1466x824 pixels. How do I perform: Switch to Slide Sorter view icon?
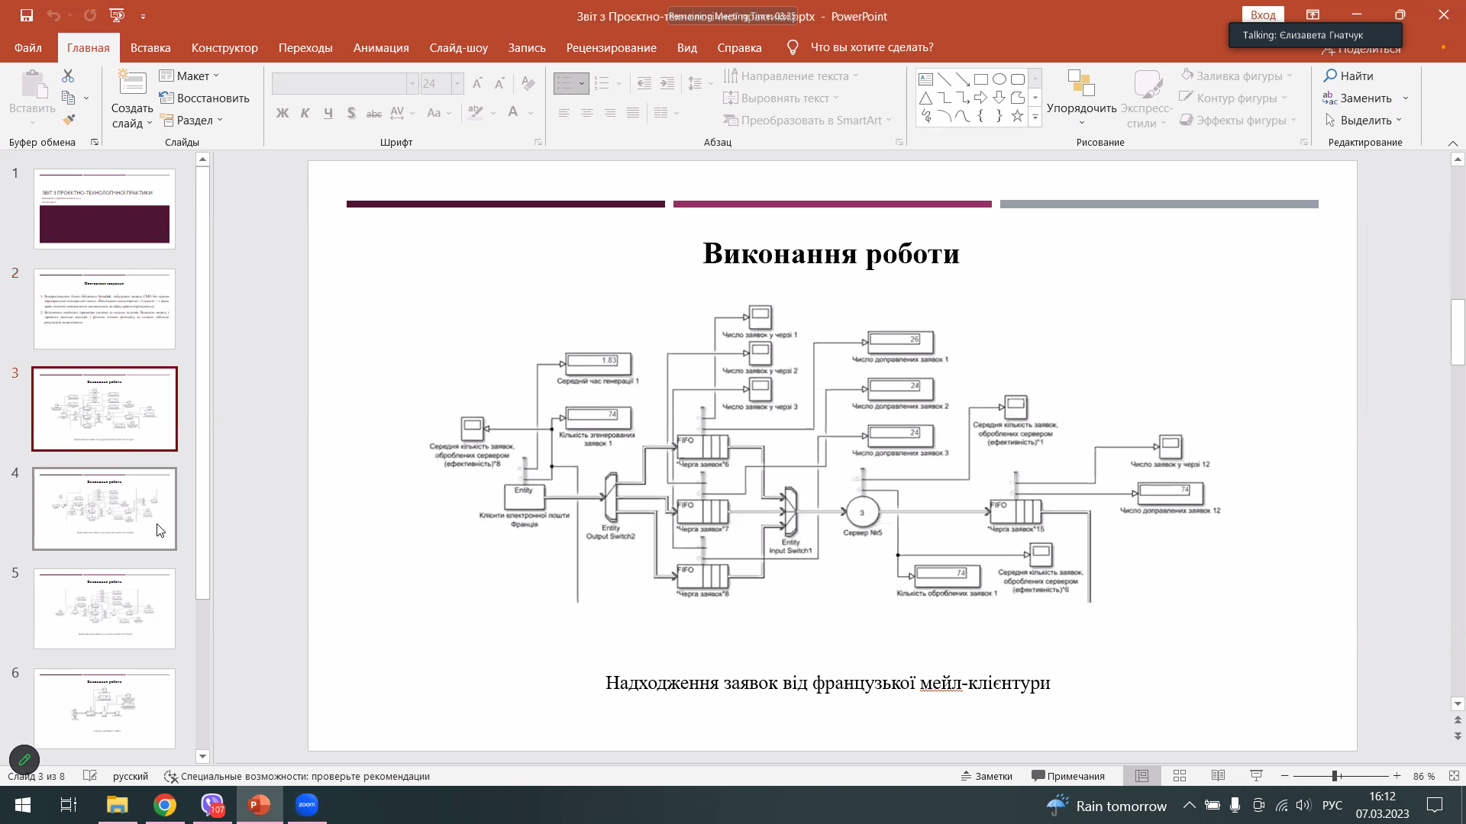point(1180,776)
